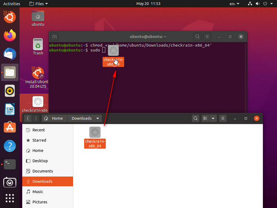Open the terminal hamburger menu

click(x=207, y=37)
